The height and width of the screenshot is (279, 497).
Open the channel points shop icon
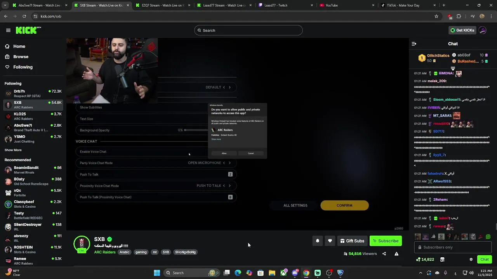click(x=442, y=260)
